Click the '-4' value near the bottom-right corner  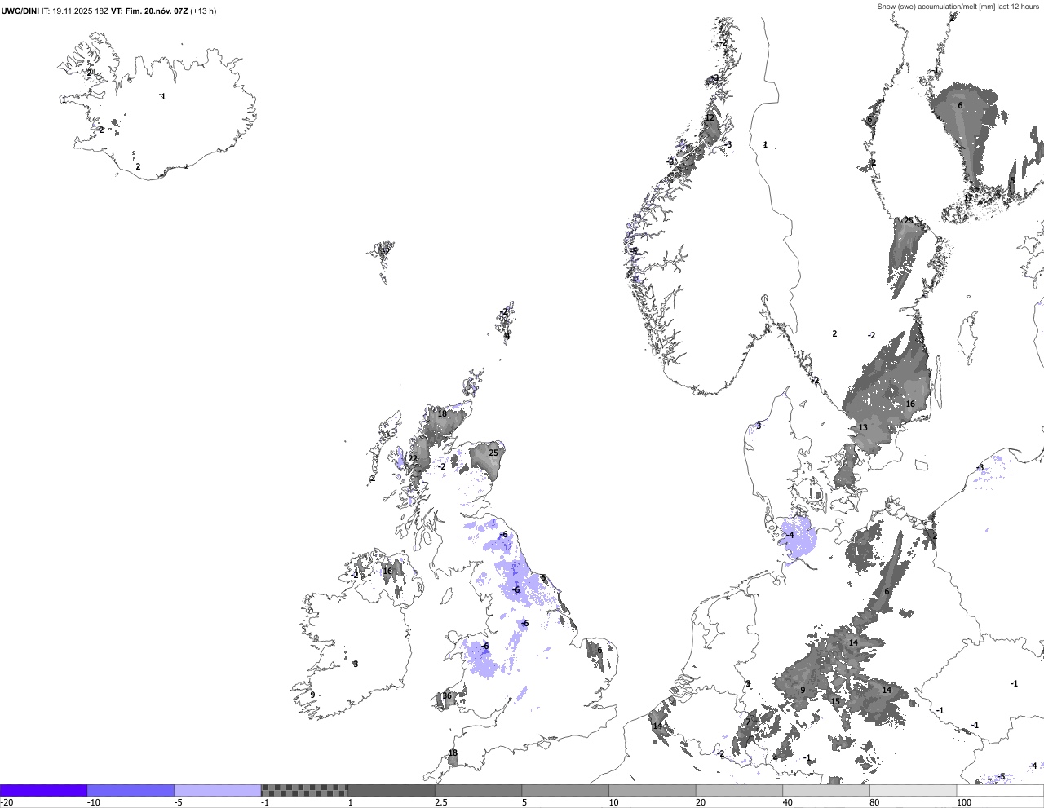click(1033, 766)
